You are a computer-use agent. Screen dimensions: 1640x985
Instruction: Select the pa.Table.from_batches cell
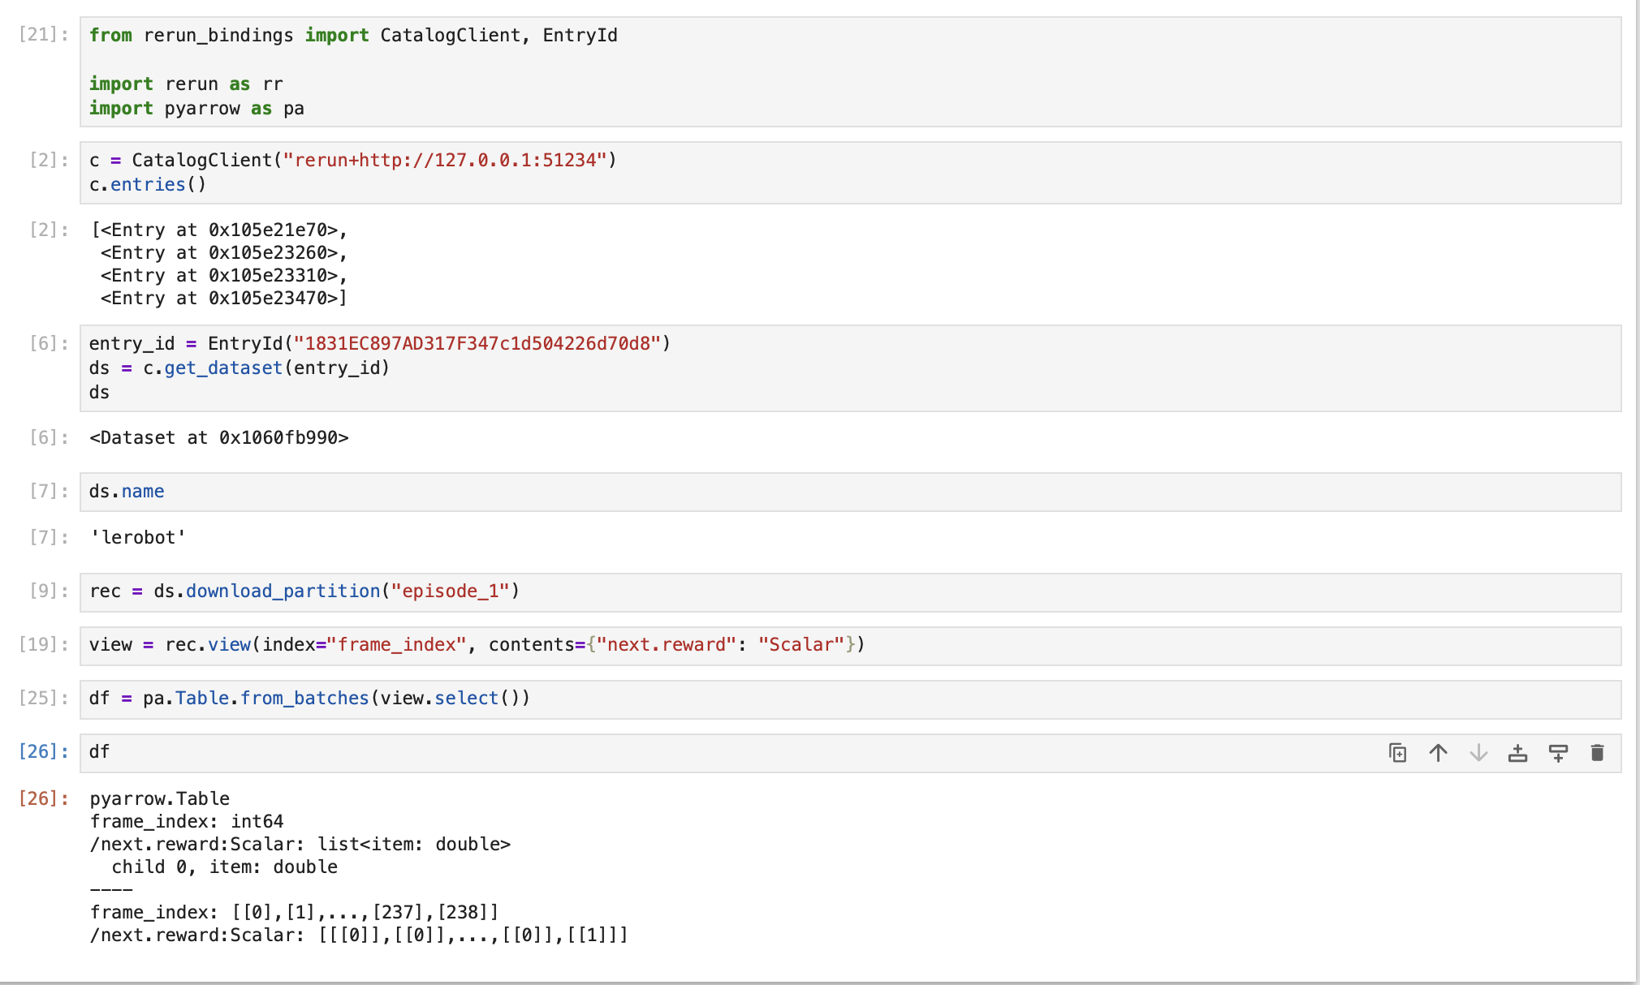[850, 699]
